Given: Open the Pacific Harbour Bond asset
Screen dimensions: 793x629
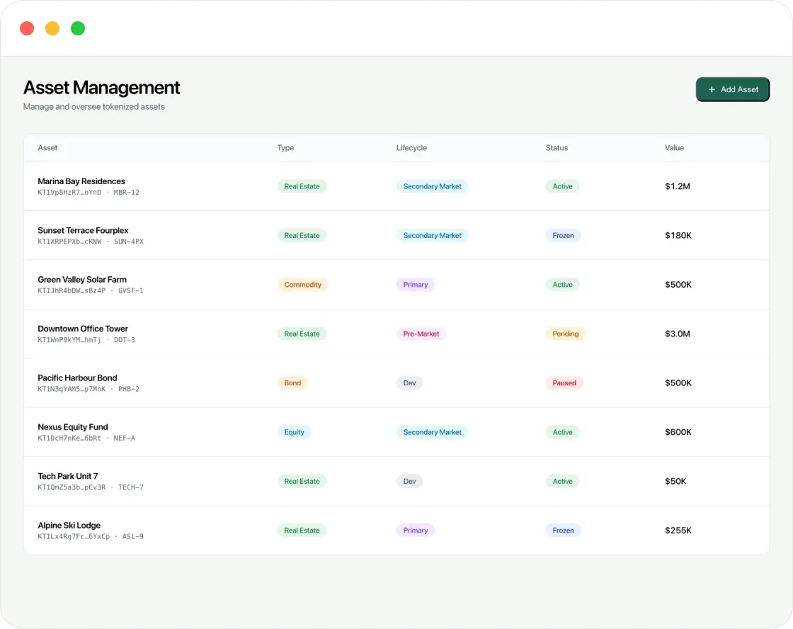Looking at the screenshot, I should tap(77, 378).
